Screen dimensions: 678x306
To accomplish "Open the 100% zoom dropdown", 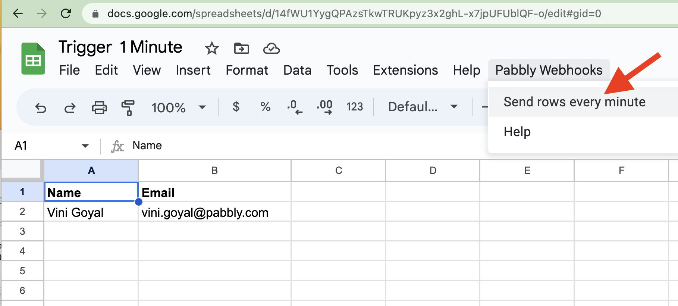I will point(179,107).
